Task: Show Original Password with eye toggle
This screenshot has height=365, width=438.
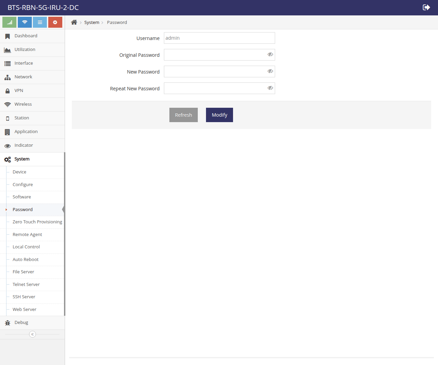Action: [x=270, y=54]
